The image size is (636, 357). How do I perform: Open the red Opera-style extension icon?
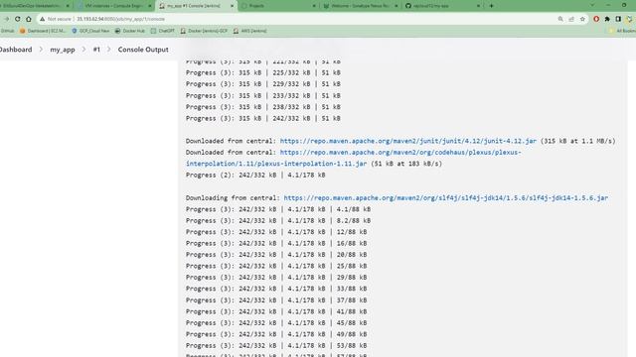point(596,19)
